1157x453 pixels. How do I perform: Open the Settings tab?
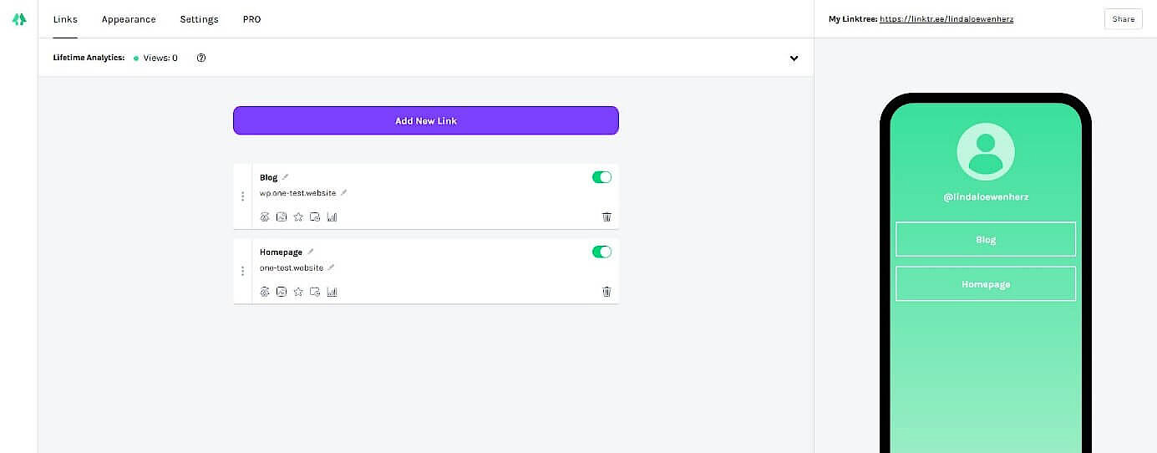coord(199,19)
